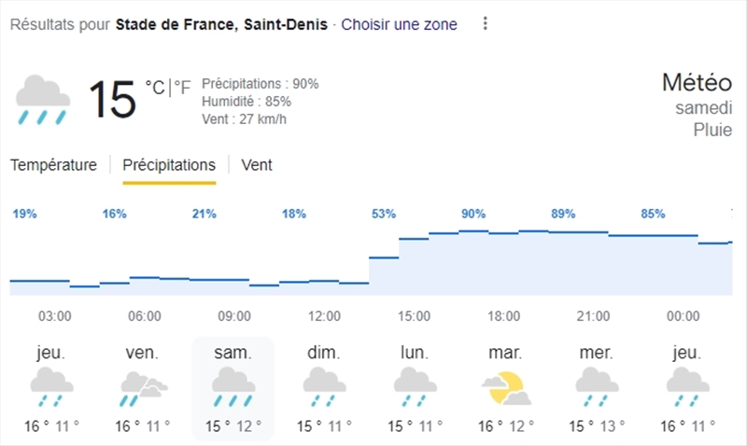Click Tuesday's partly sunny icon
This screenshot has width=747, height=446.
coord(504,387)
